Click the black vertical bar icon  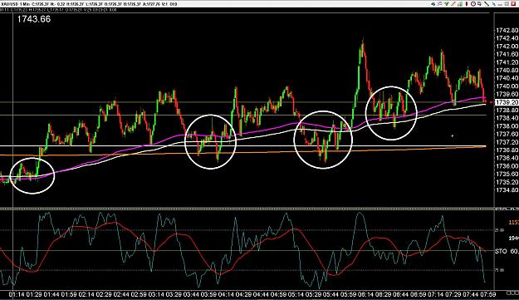click(x=467, y=4)
